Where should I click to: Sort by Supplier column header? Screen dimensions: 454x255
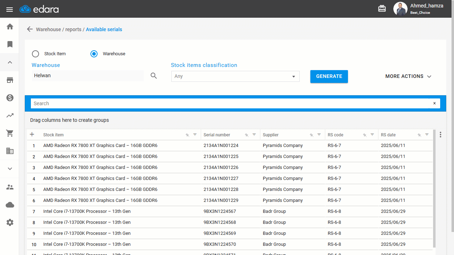pyautogui.click(x=271, y=135)
